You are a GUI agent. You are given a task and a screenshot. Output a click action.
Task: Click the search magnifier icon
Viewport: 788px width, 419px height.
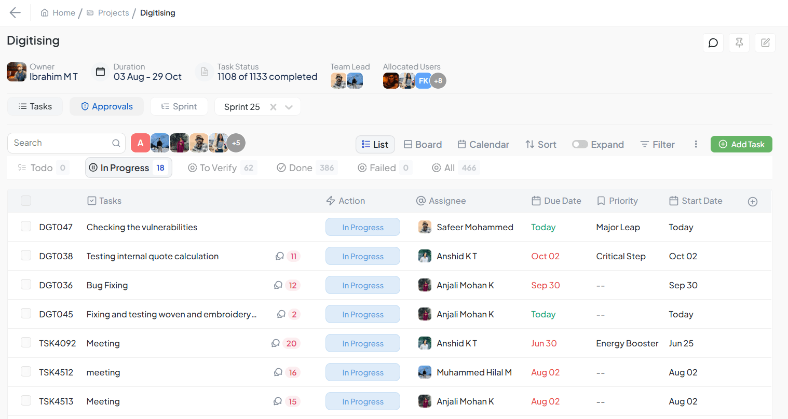click(x=116, y=143)
